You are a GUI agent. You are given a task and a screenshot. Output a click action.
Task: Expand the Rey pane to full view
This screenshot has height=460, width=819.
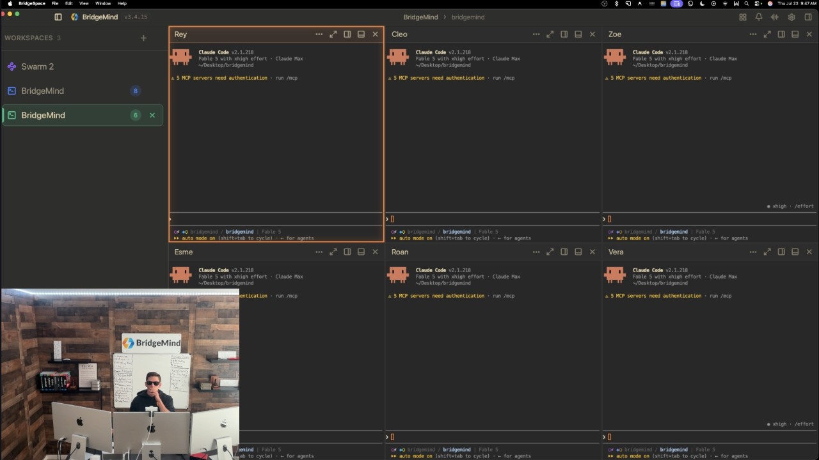[x=333, y=34]
